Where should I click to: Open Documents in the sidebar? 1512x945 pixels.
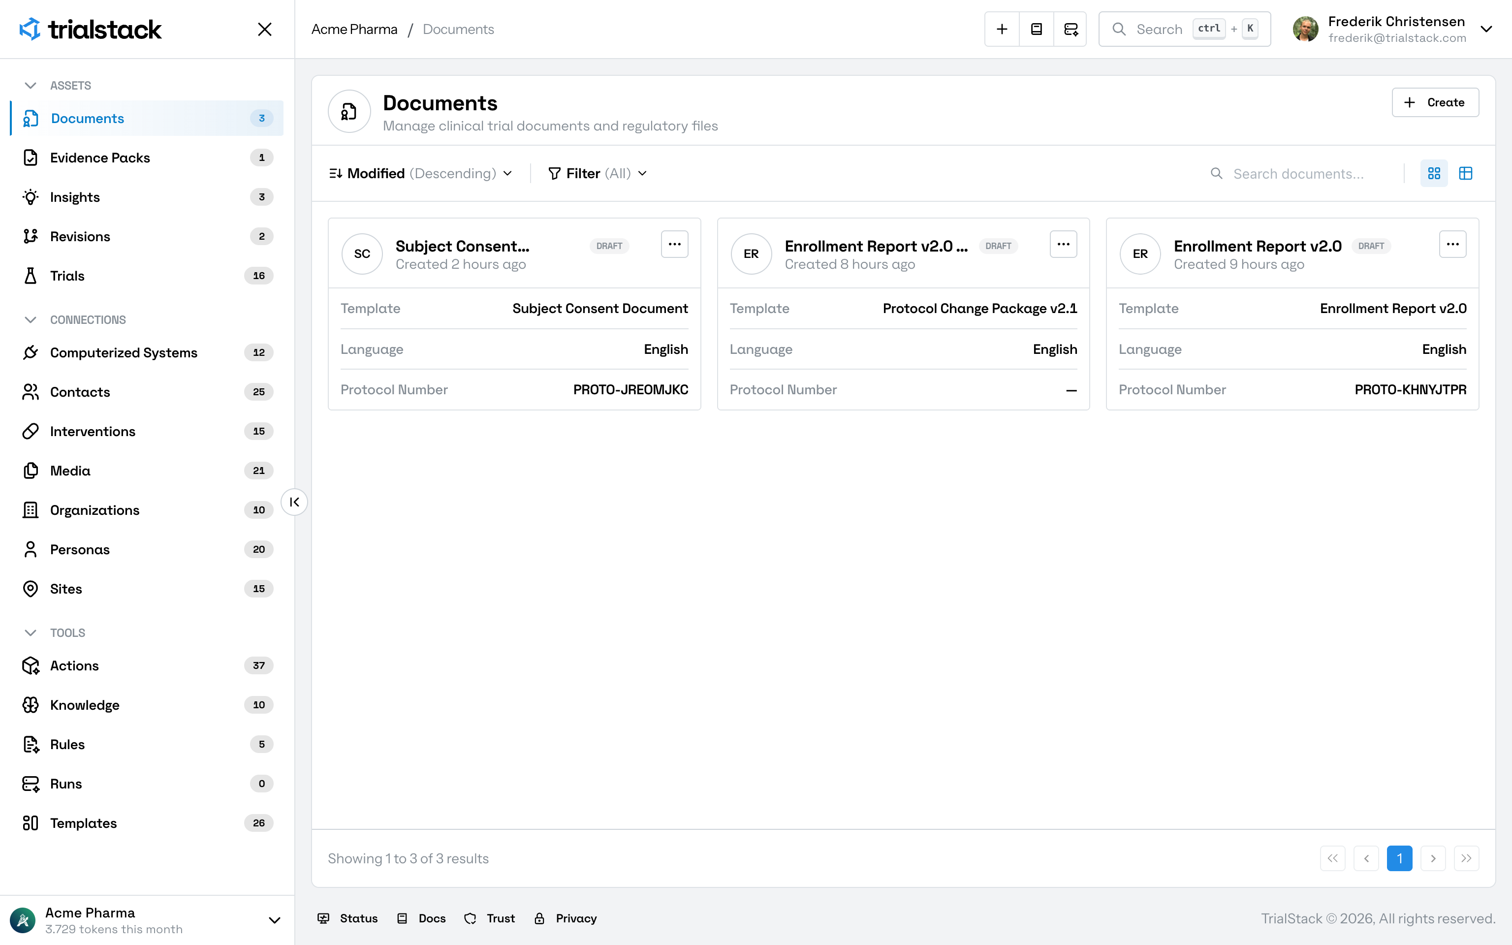point(147,118)
